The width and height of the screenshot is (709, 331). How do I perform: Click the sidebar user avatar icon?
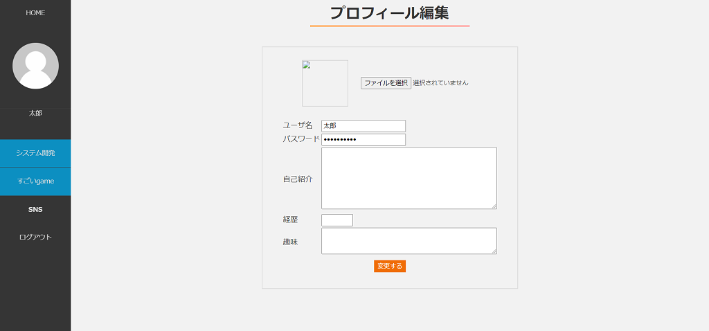pyautogui.click(x=35, y=66)
